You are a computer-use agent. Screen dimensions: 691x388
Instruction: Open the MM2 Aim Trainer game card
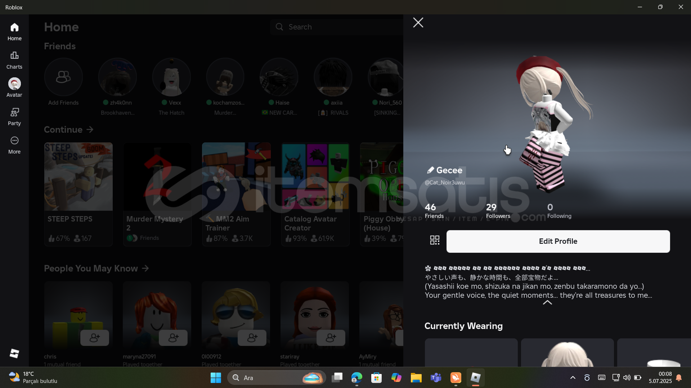pyautogui.click(x=236, y=194)
